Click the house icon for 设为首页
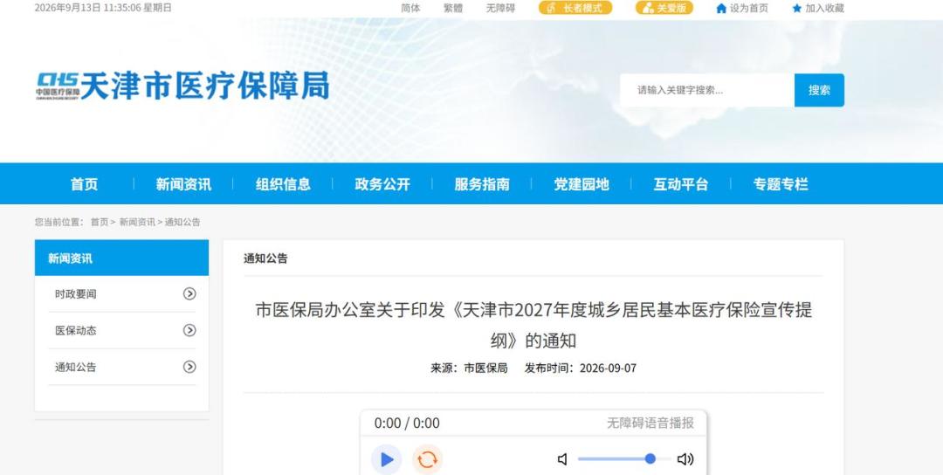943x475 pixels. pos(721,9)
